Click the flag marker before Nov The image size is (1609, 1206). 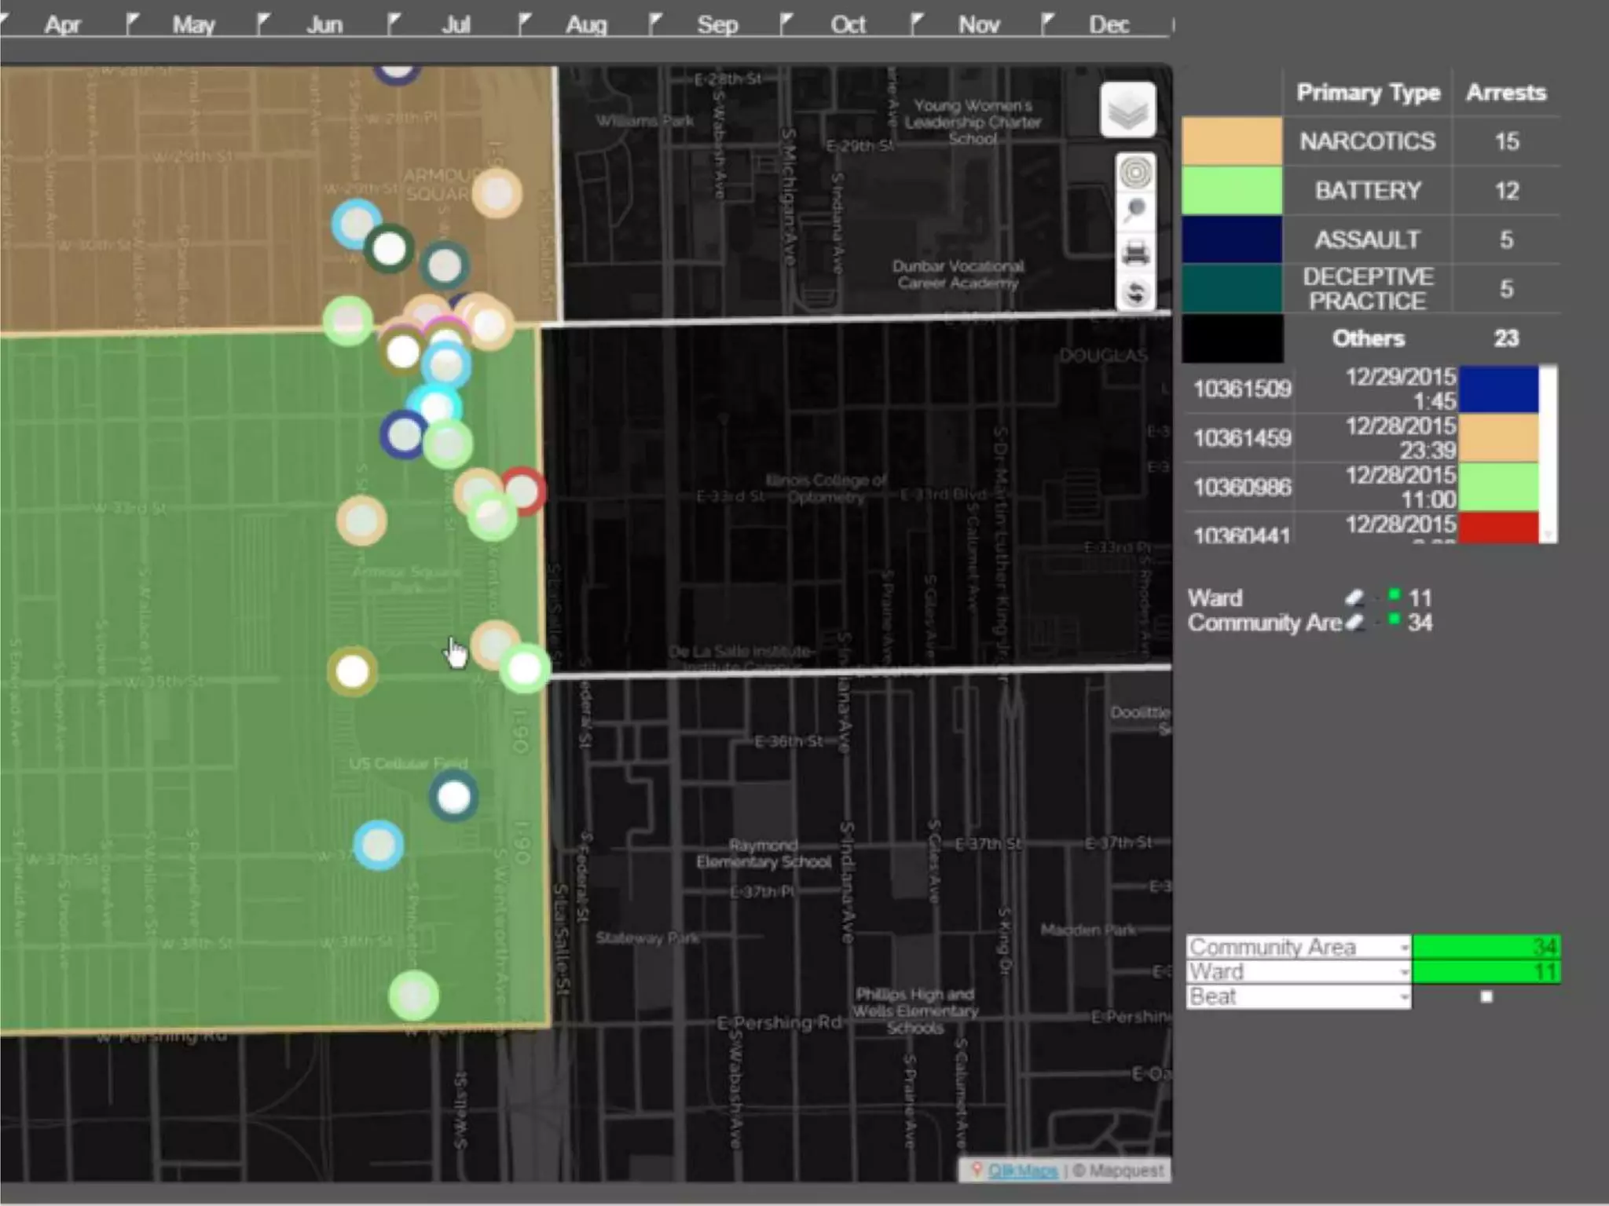(x=917, y=23)
